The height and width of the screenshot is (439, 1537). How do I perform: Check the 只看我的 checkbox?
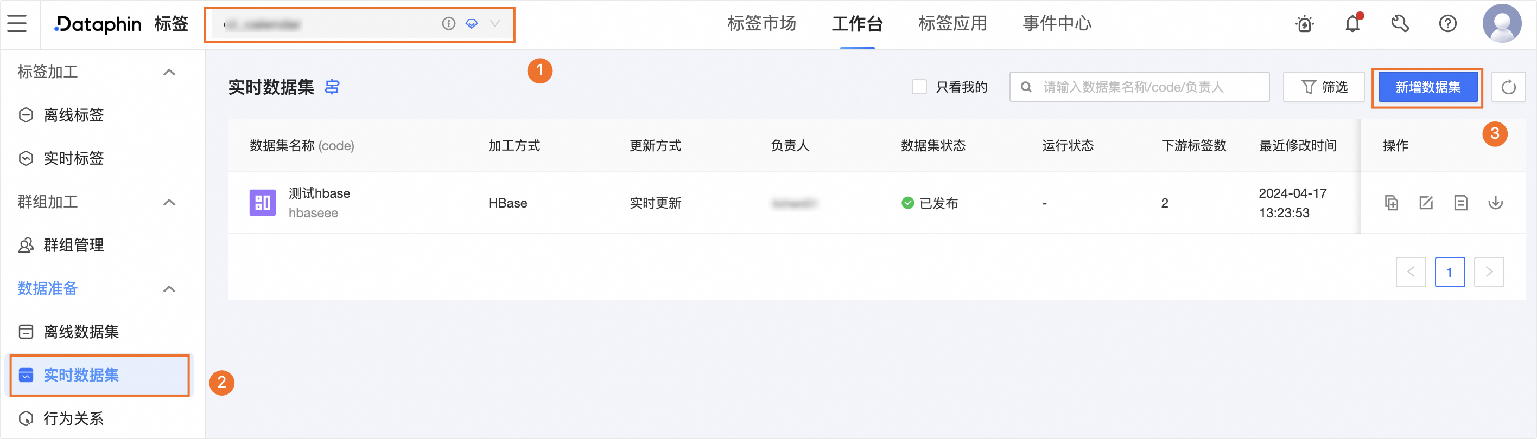click(x=919, y=87)
